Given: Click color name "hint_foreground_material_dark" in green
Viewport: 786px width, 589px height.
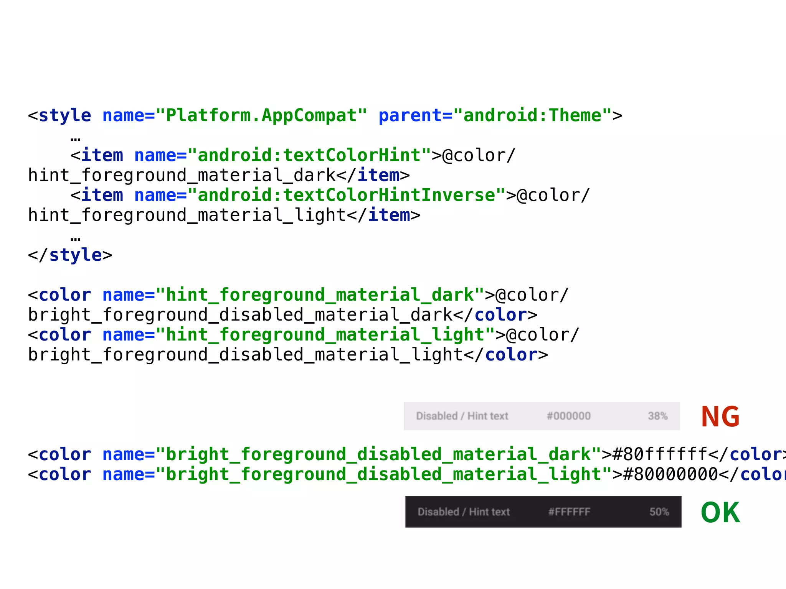Looking at the screenshot, I should click(320, 295).
